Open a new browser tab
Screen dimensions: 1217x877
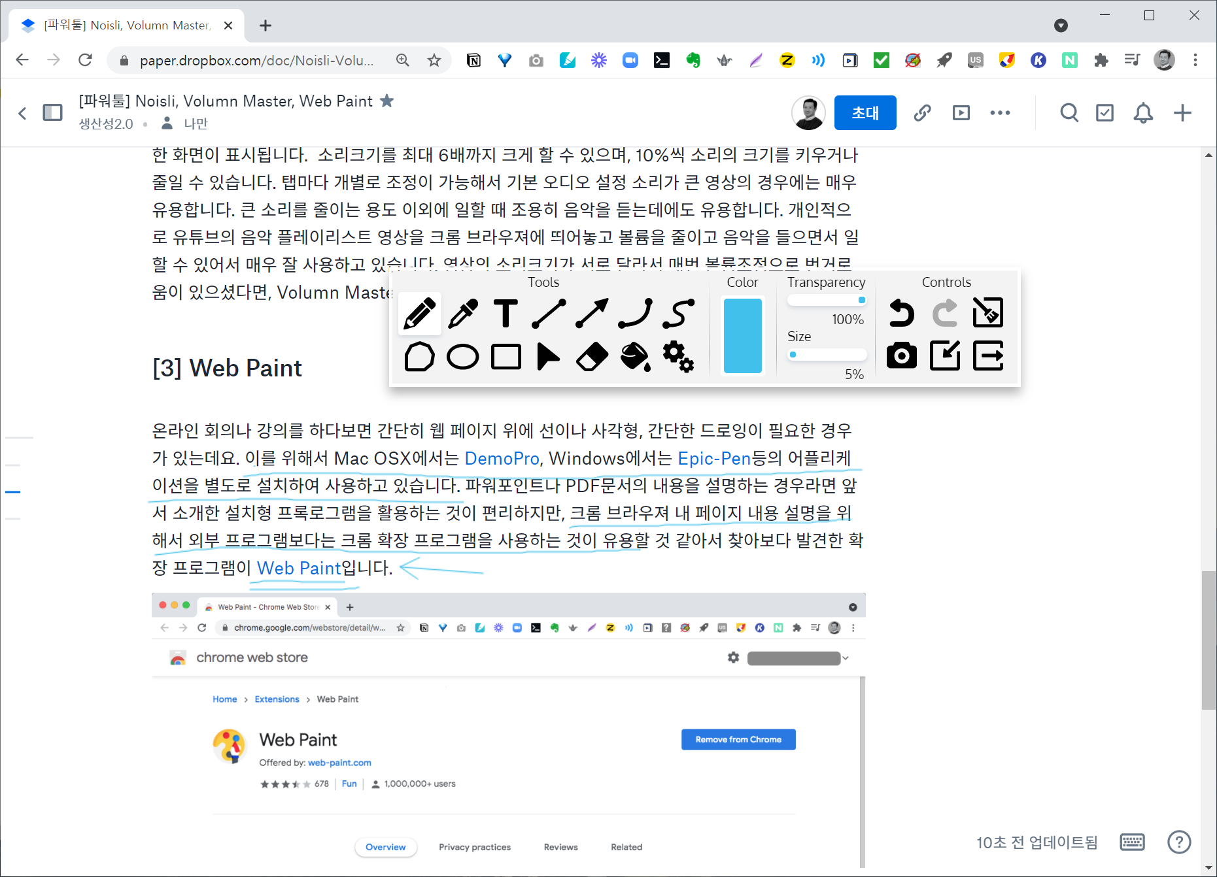tap(265, 25)
